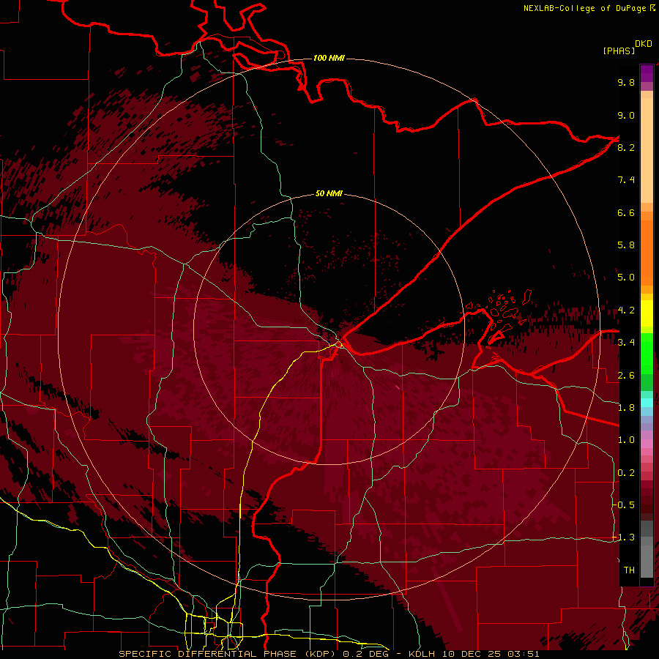Click the 100 NMI range ring label
The image size is (659, 659).
(x=329, y=58)
